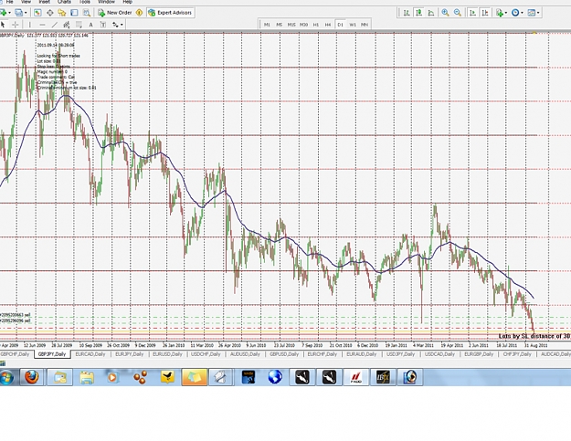This screenshot has width=571, height=441.
Task: Click the Zoom In magnifier icon
Action: point(445,13)
